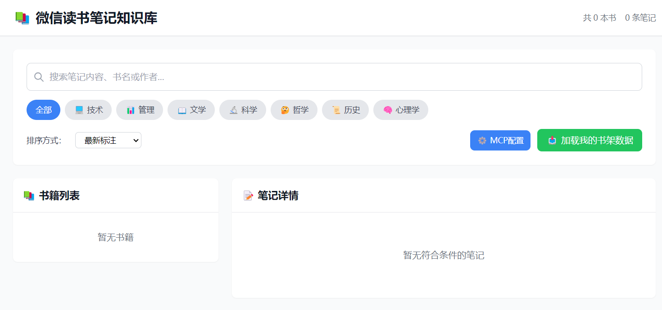Click the magnifier icon in the search box
The width and height of the screenshot is (662, 310).
point(39,77)
